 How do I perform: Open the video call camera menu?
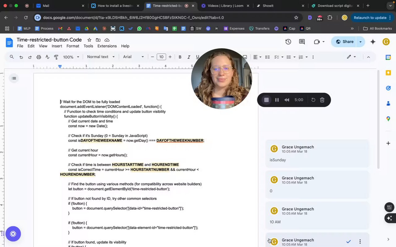coord(319,42)
